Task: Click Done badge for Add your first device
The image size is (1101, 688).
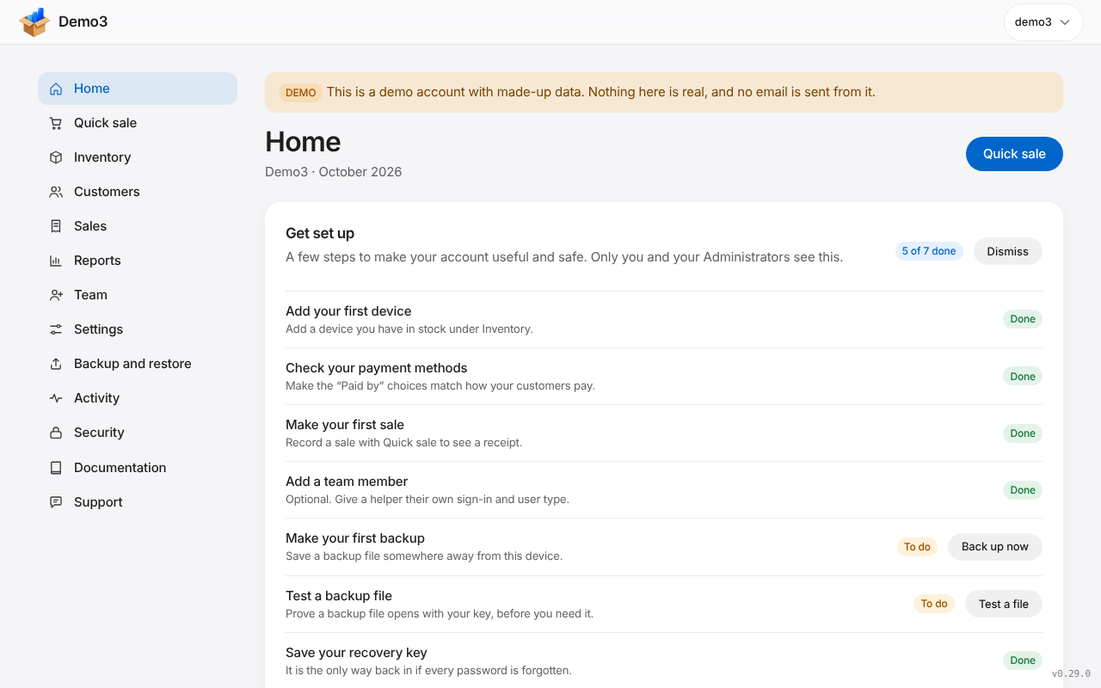Action: click(x=1023, y=319)
